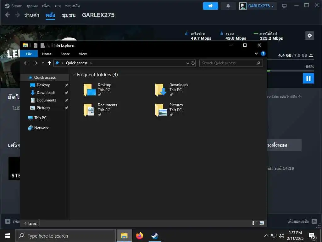Open the File ribbon tab

pyautogui.click(x=29, y=54)
